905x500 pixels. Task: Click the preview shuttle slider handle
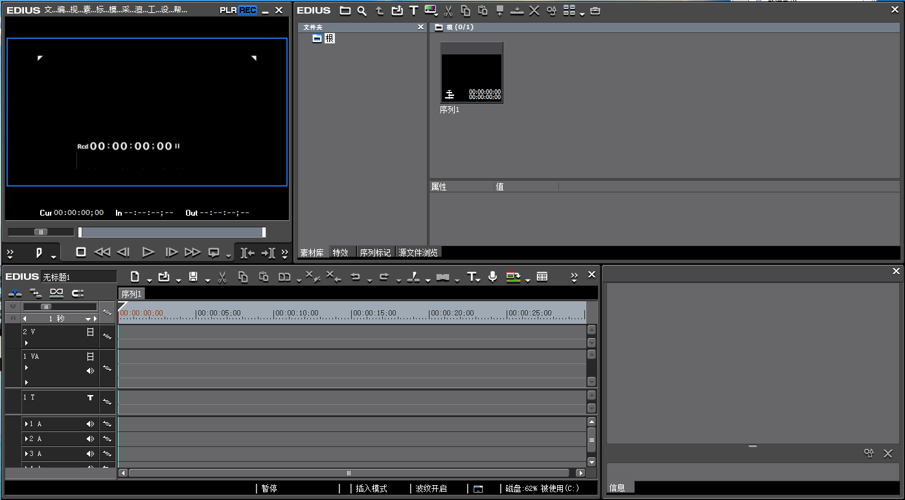(41, 232)
